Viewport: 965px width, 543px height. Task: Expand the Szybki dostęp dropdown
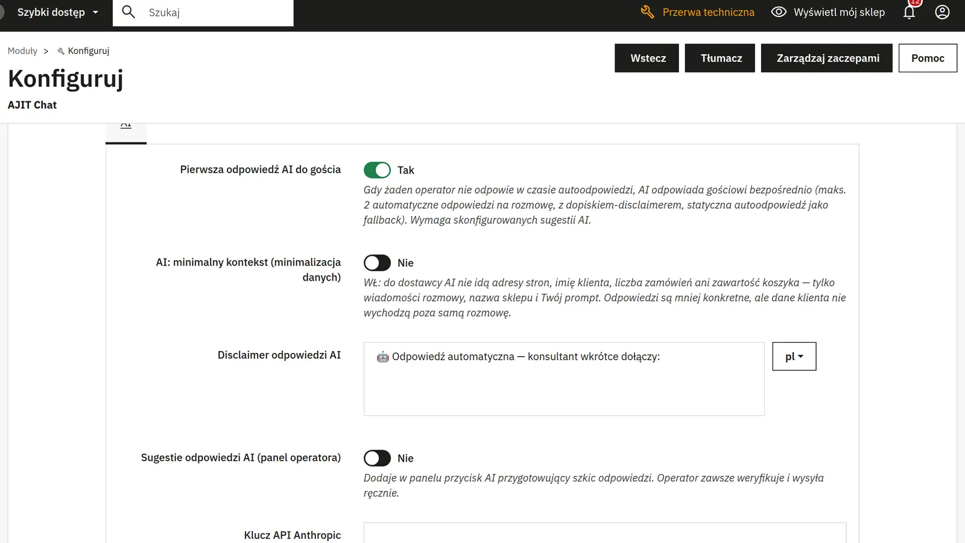(x=57, y=12)
